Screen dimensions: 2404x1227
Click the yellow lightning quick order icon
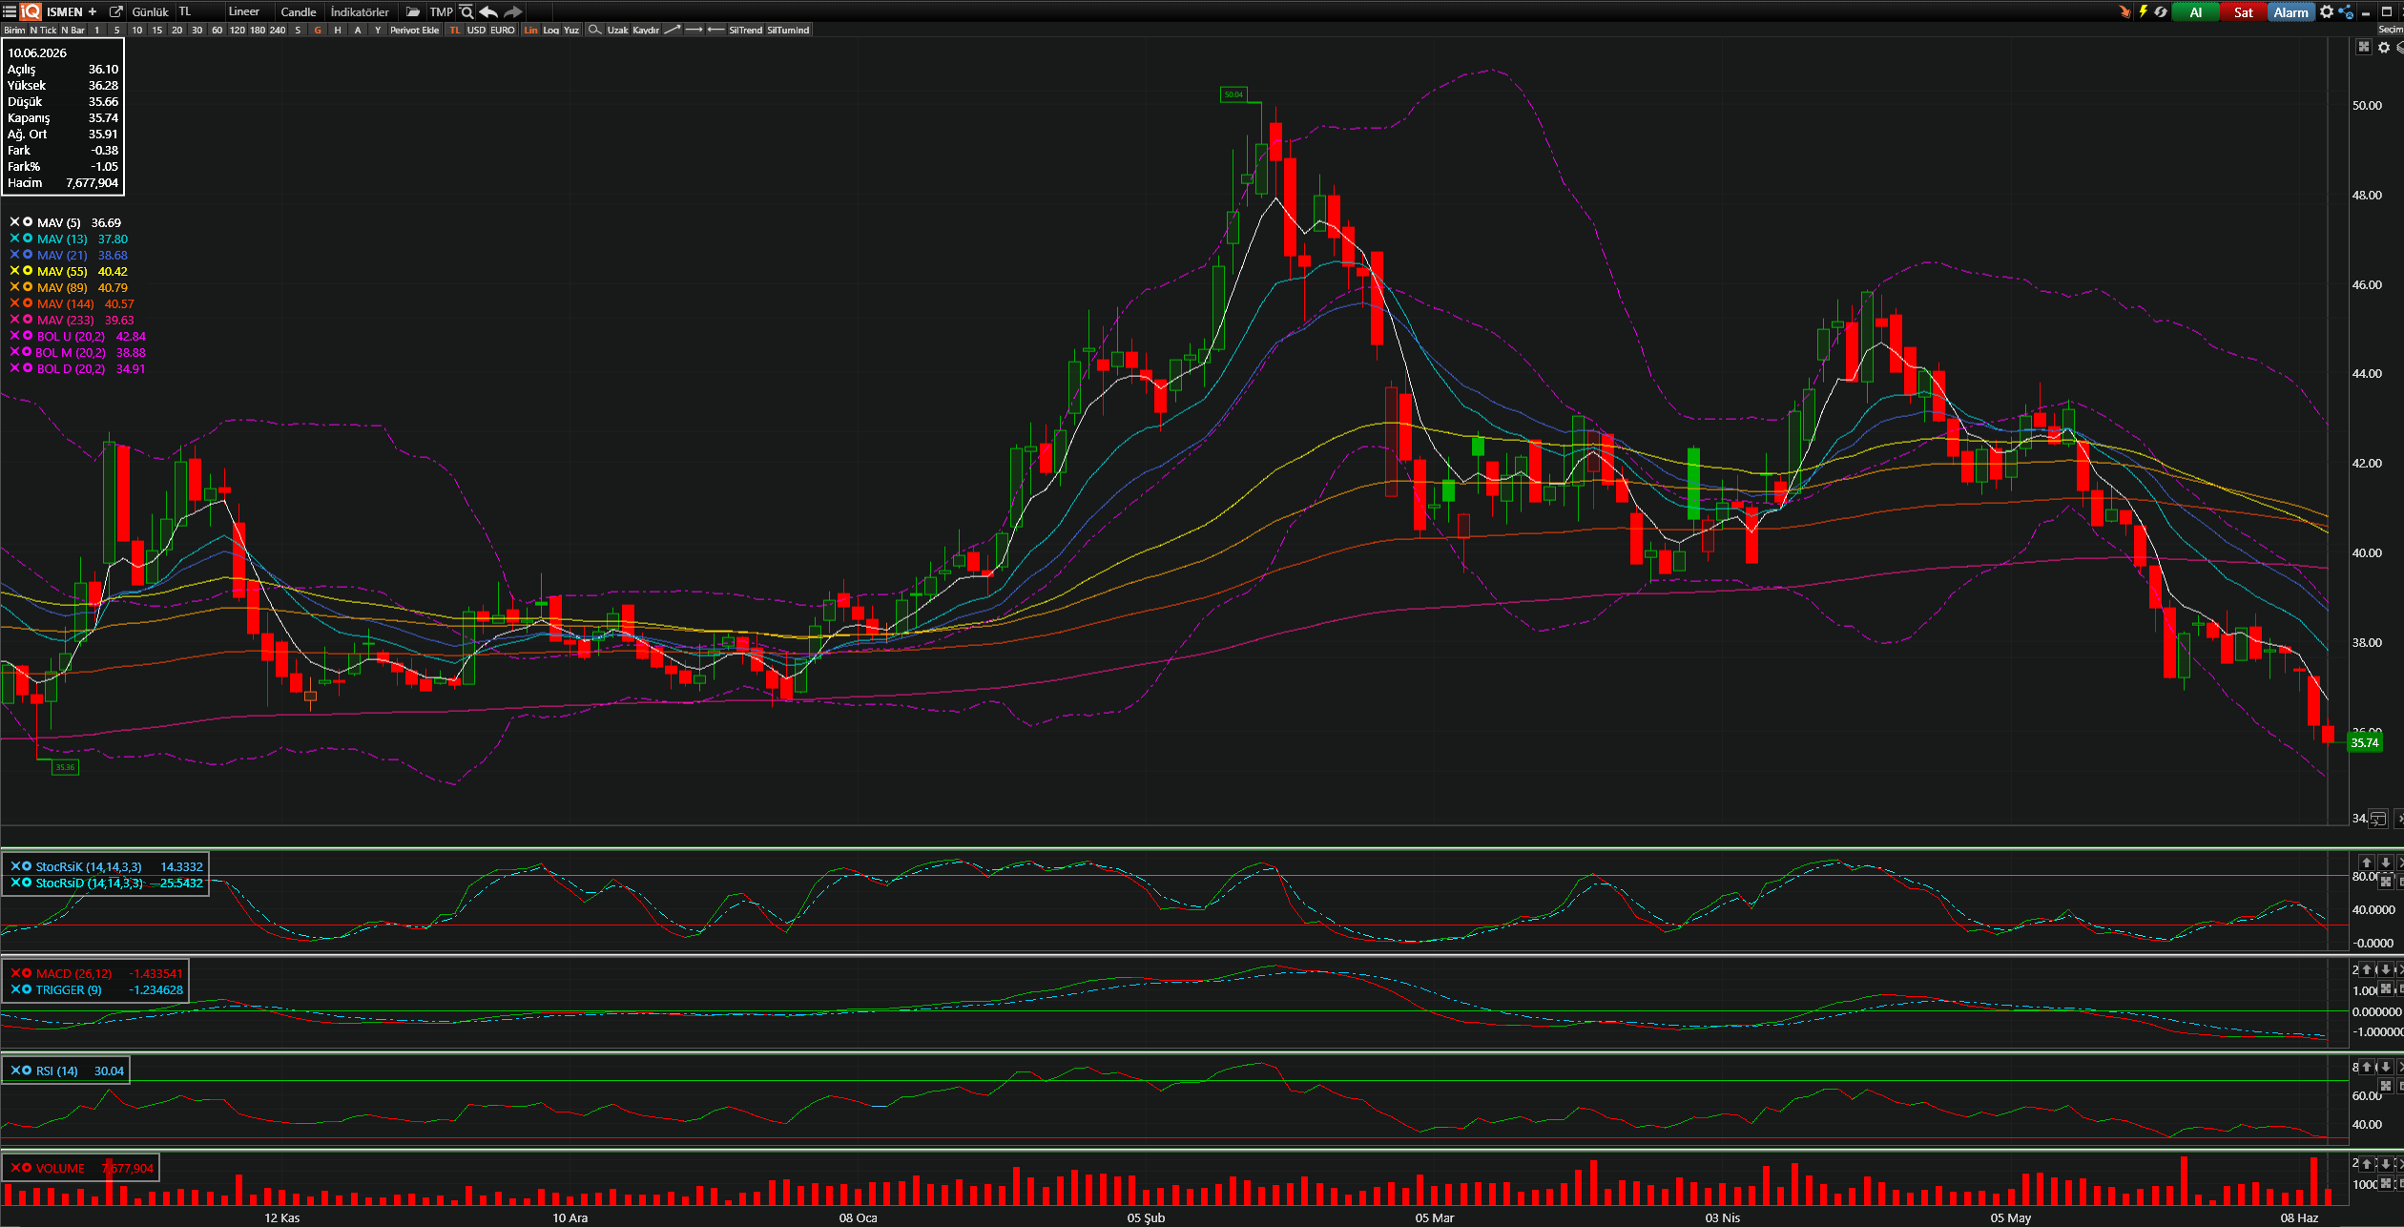coord(2143,11)
